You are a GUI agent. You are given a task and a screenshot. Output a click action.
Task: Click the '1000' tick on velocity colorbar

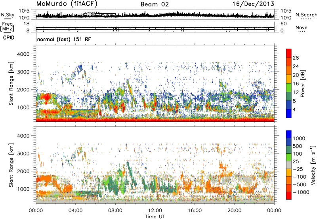pyautogui.click(x=299, y=138)
